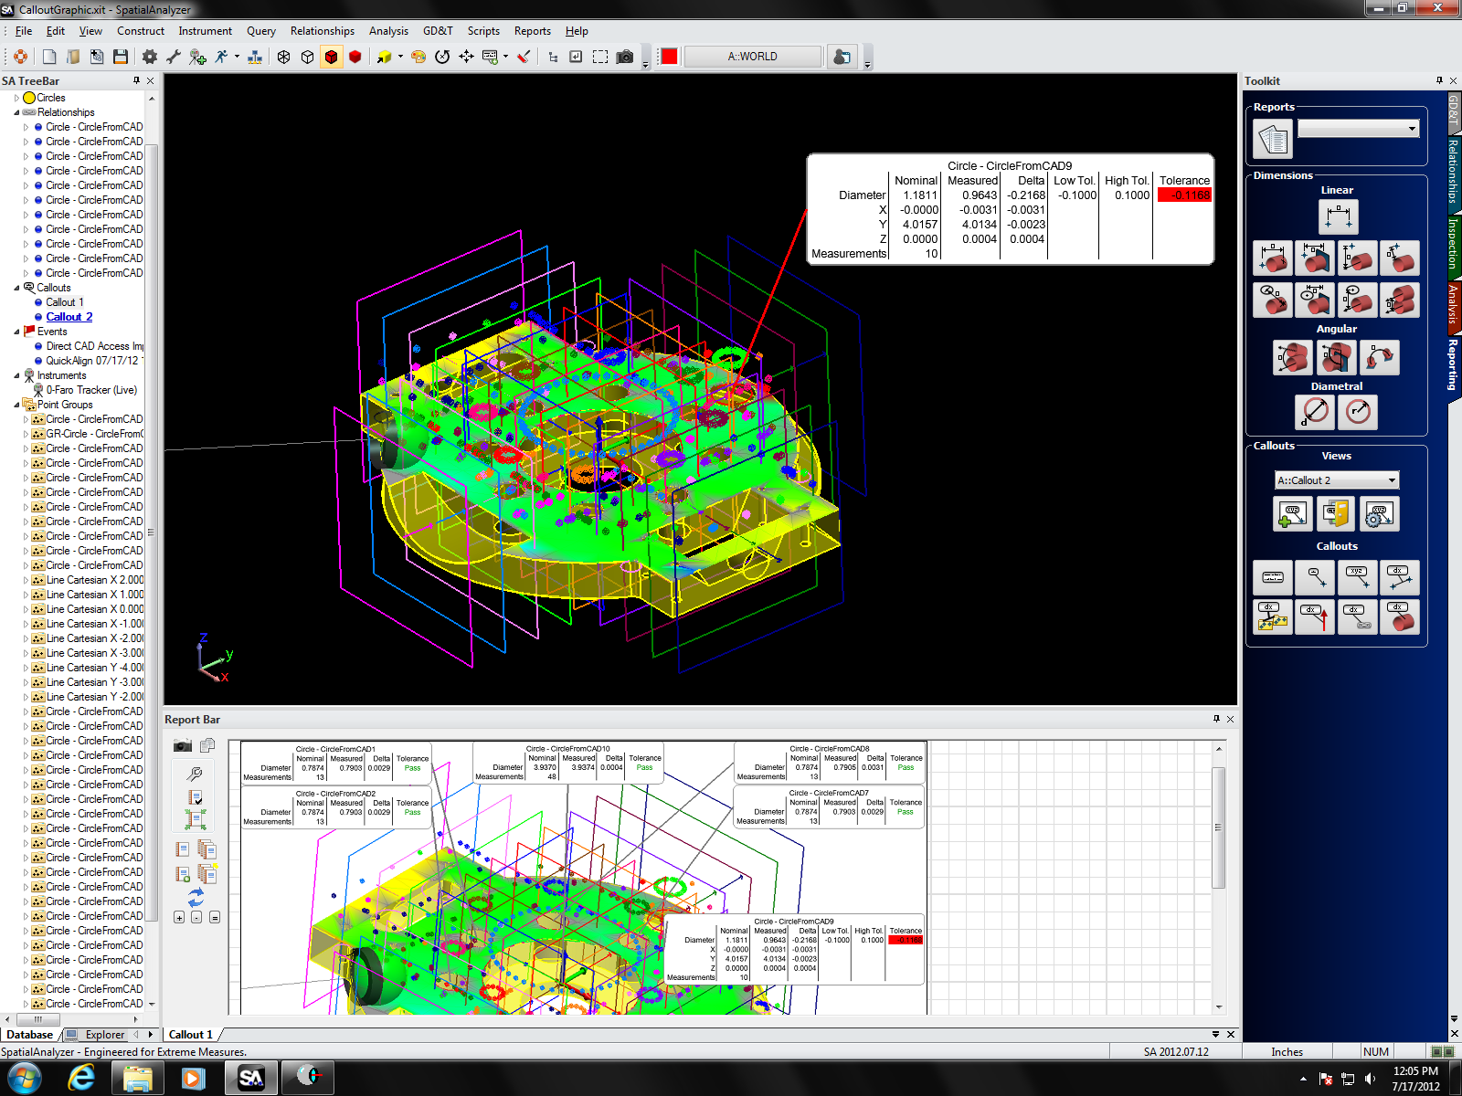This screenshot has width=1462, height=1096.
Task: Click the Save floppy disk toolbar icon
Action: [x=121, y=57]
